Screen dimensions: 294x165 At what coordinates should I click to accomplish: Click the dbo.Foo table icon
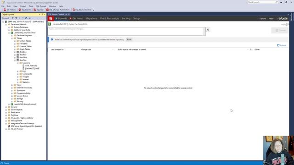(x=18, y=55)
